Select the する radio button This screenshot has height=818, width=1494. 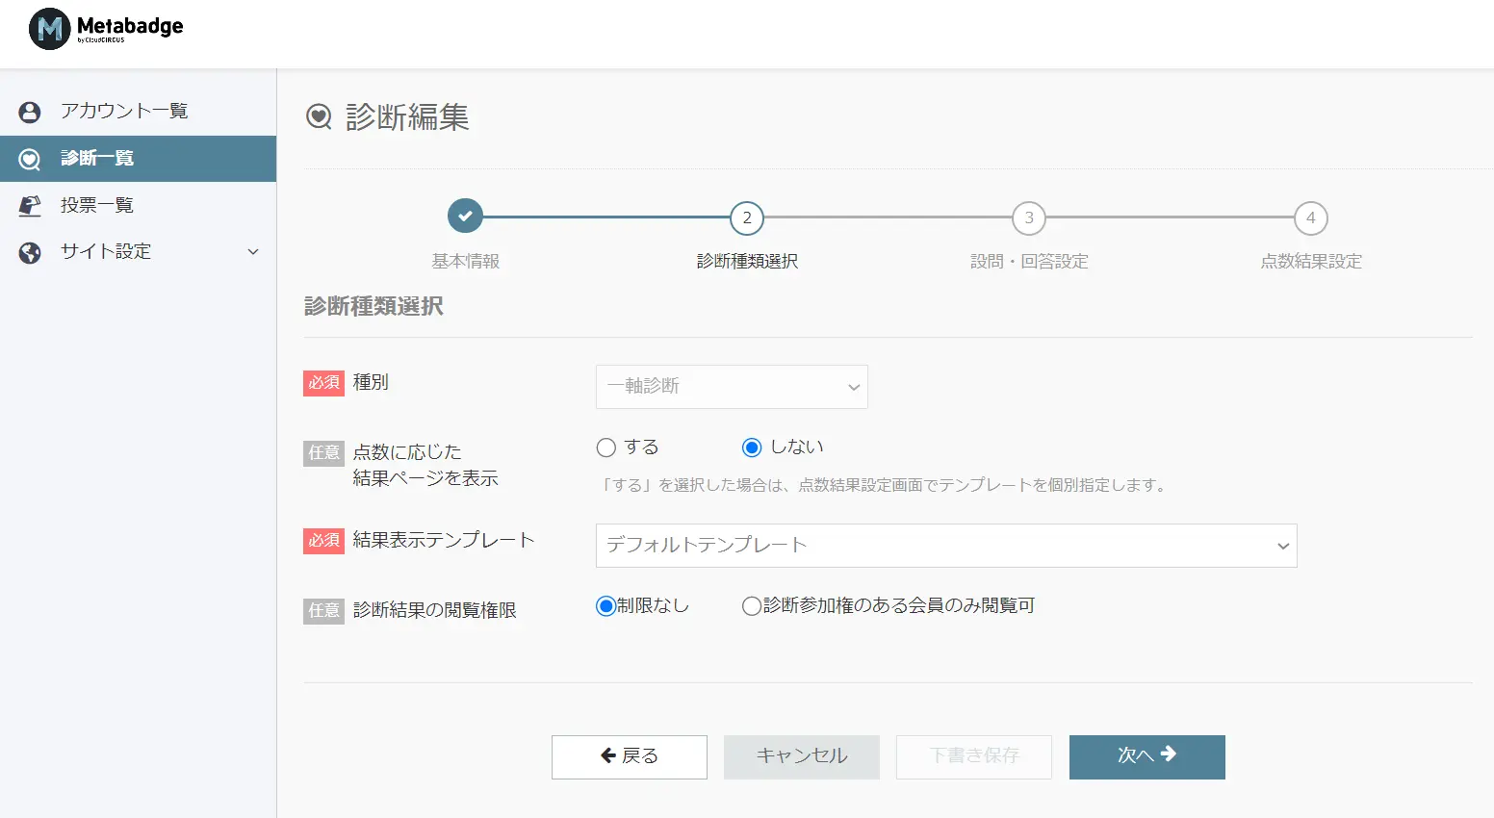tap(606, 447)
